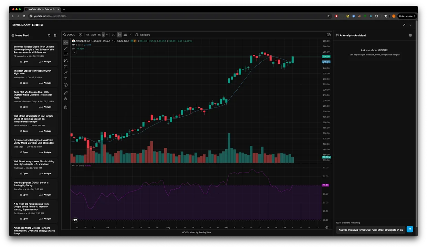427x248 pixels.
Task: AI Analyze the Plug Power news
Action: (45, 195)
